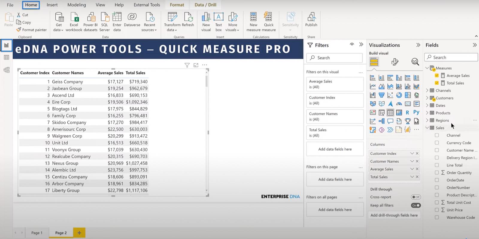Click Format painter
479x239 pixels.
pos(31,30)
